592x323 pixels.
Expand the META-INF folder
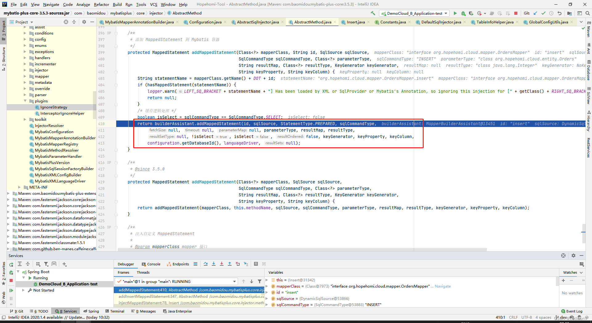[x=19, y=187]
